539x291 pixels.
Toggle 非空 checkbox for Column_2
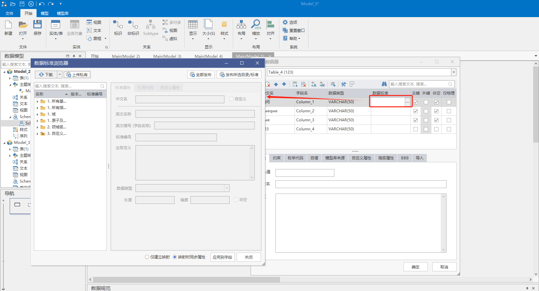(x=437, y=111)
